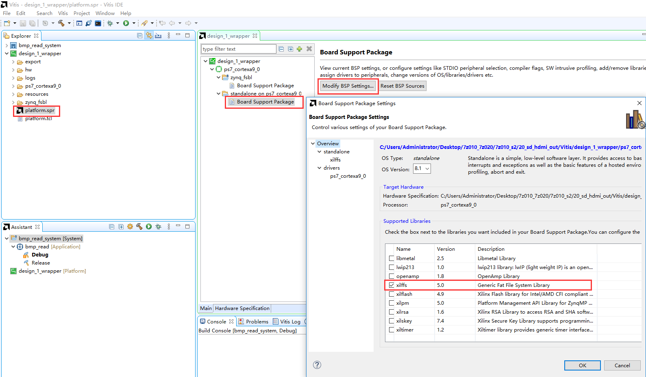The width and height of the screenshot is (646, 377).
Task: Click Cancel in BSP Settings dialog
Action: tap(622, 365)
